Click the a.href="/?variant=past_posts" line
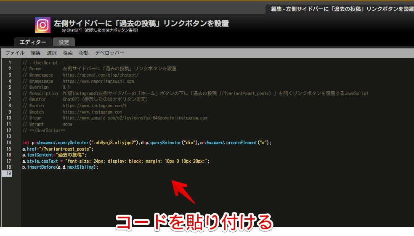 (x=58, y=149)
